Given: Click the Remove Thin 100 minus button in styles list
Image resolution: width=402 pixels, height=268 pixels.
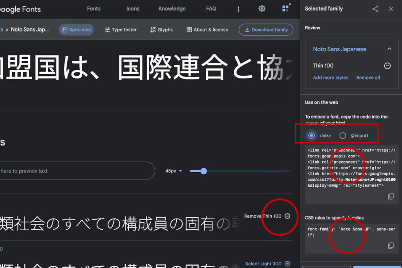Looking at the screenshot, I should tap(287, 216).
